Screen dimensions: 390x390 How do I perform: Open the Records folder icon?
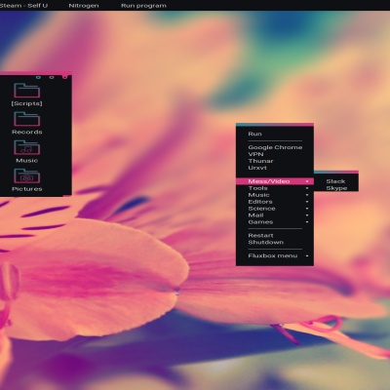click(27, 119)
